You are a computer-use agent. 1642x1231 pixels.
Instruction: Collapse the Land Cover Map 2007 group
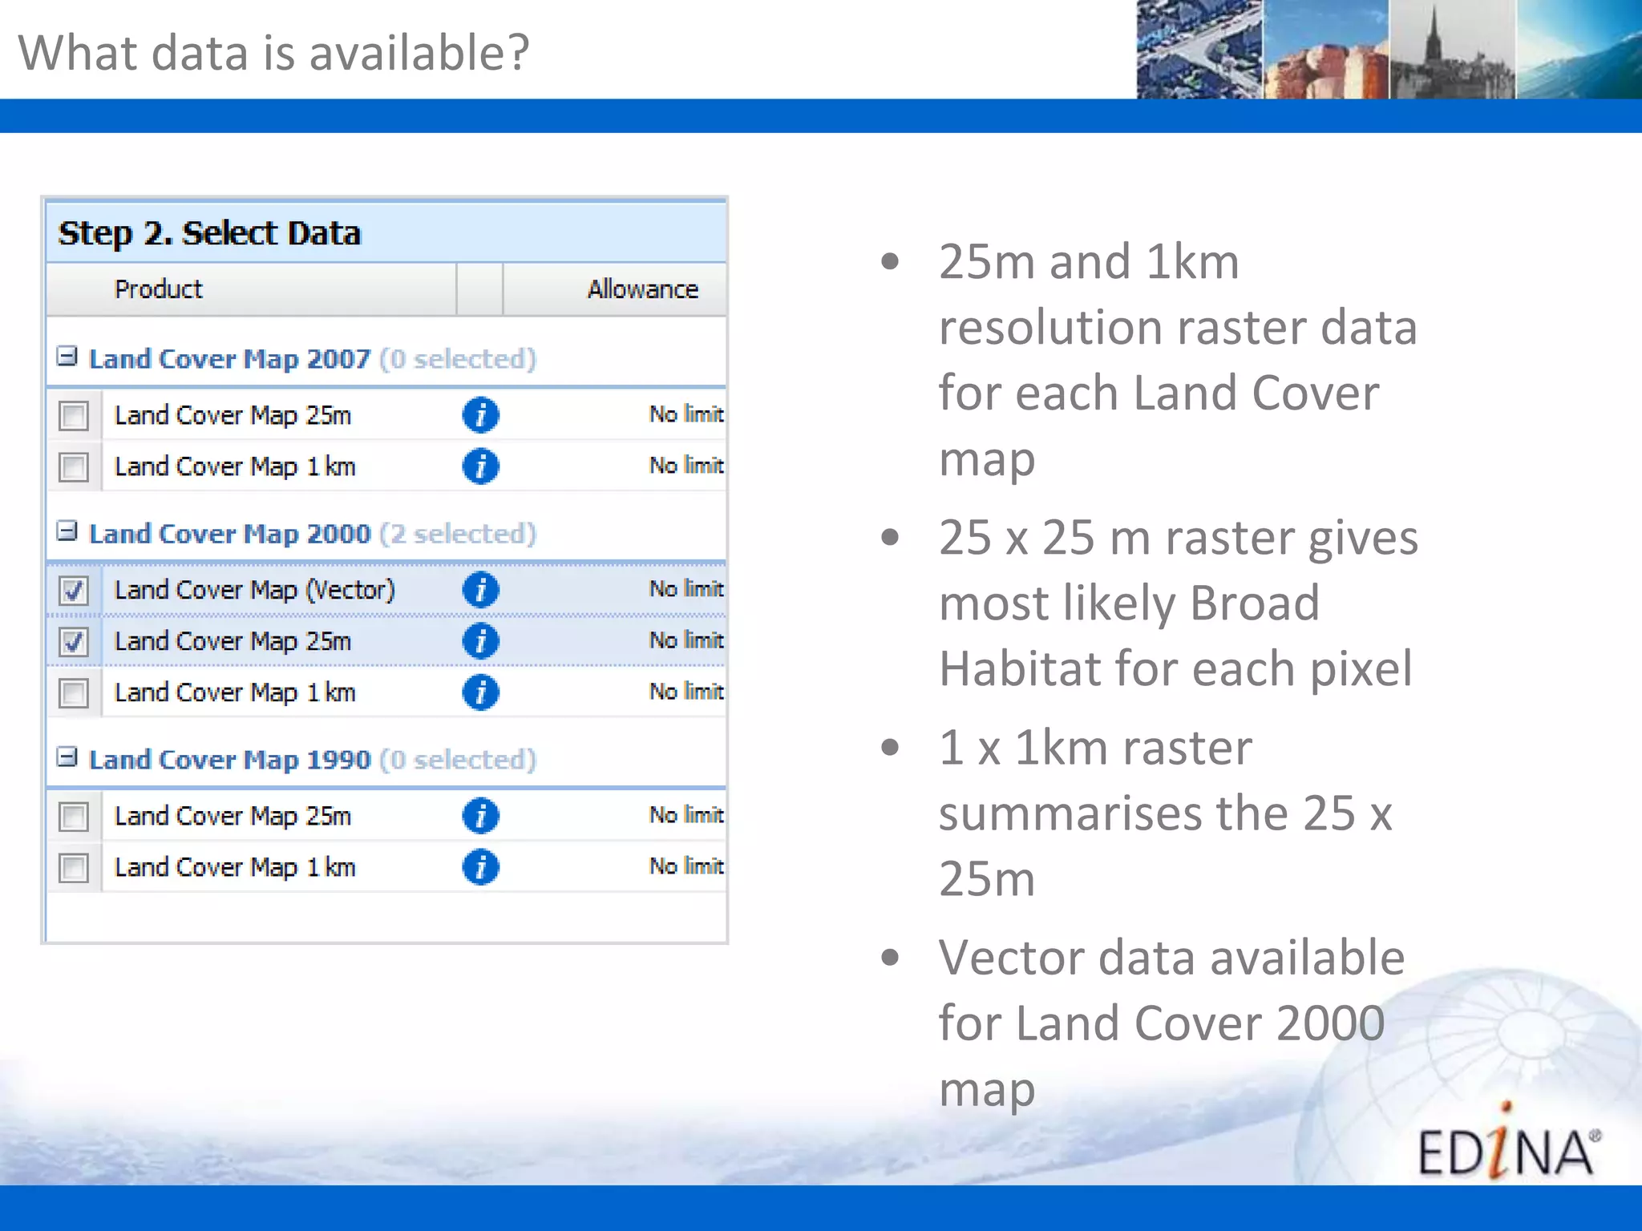tap(67, 356)
